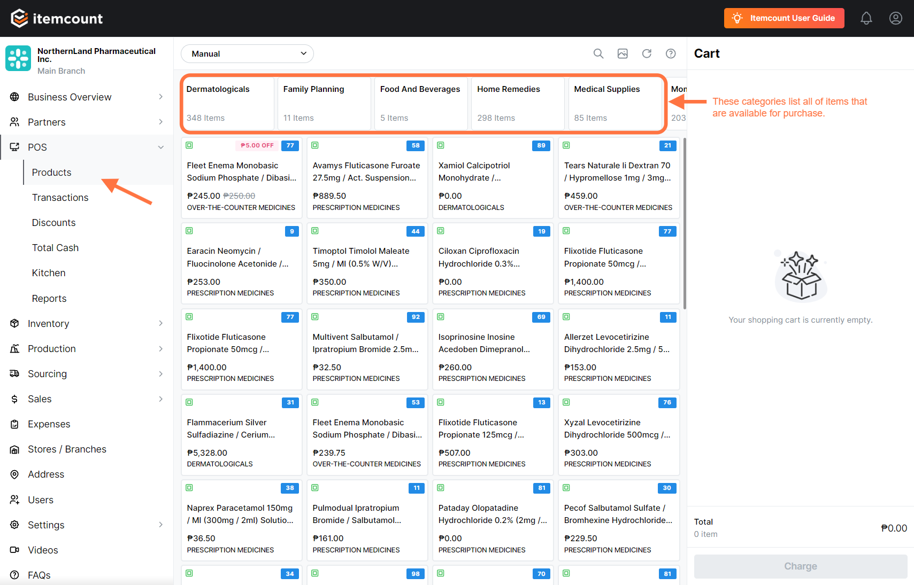The height and width of the screenshot is (585, 914).
Task: Click the Videos camera icon
Action: tap(14, 550)
